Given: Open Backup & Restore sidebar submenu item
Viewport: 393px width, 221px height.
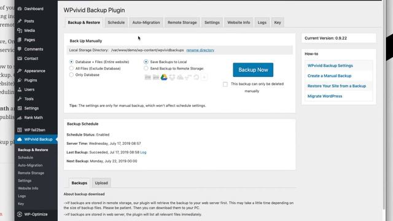Looking at the screenshot, I should tap(33, 150).
